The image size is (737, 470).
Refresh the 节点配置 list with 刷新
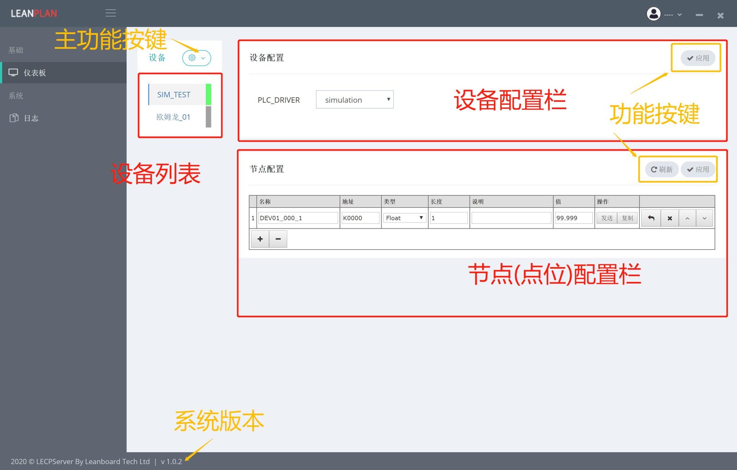(x=661, y=170)
